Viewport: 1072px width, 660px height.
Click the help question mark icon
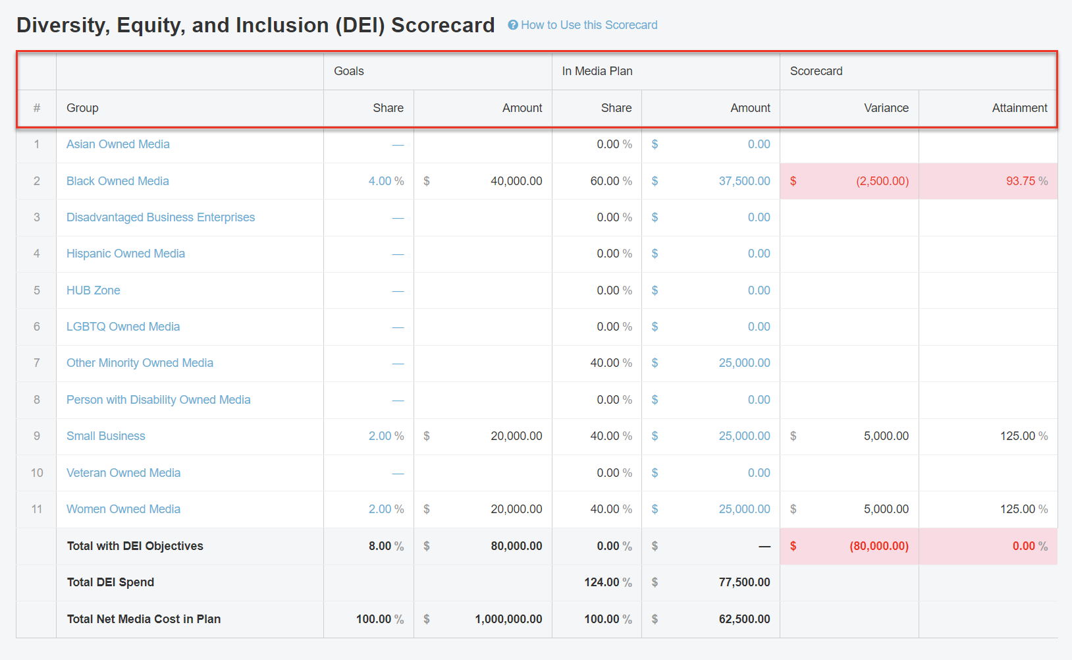pos(512,25)
